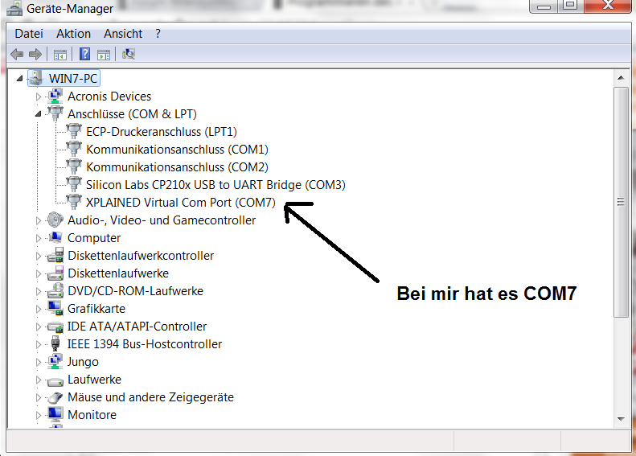636x456 pixels.
Task: Select the Grafikkarte label
Action: pos(96,309)
